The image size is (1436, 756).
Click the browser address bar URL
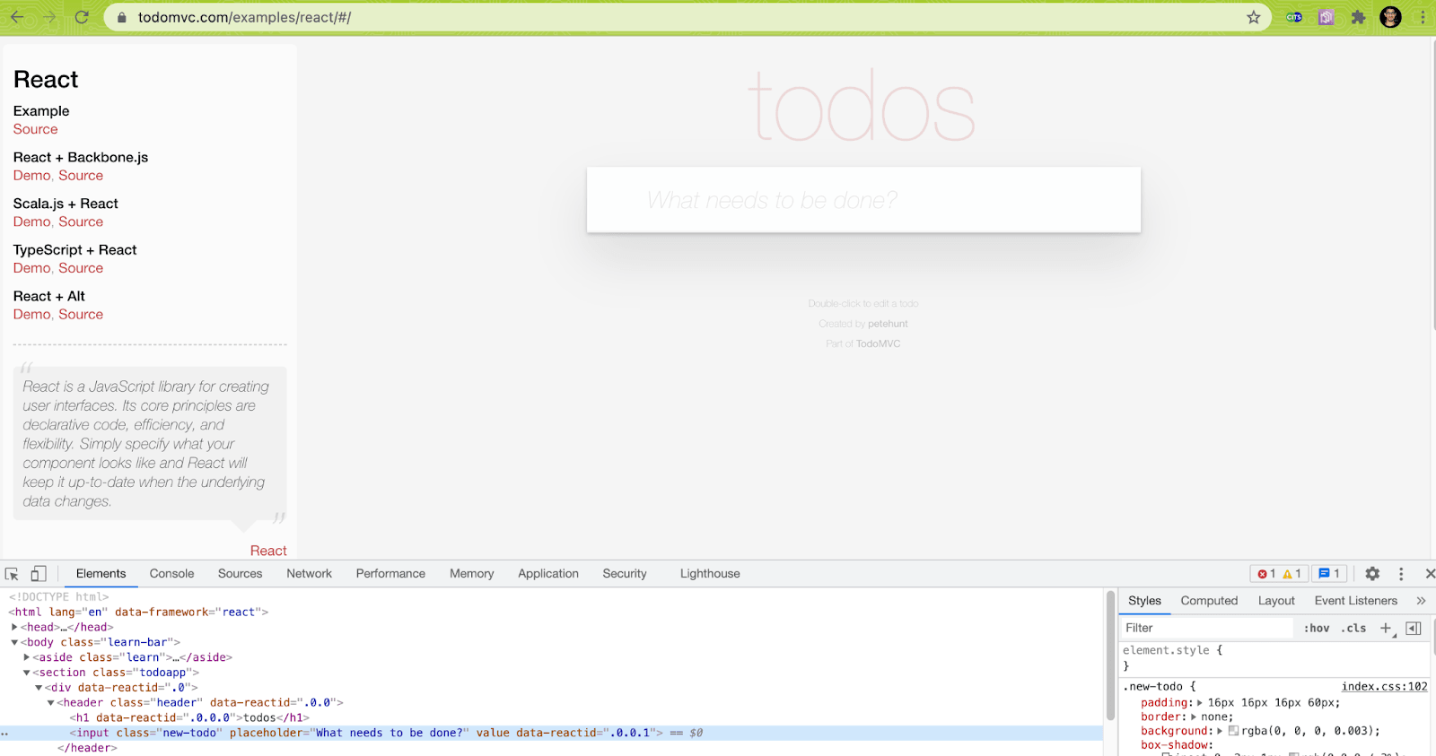(x=244, y=17)
